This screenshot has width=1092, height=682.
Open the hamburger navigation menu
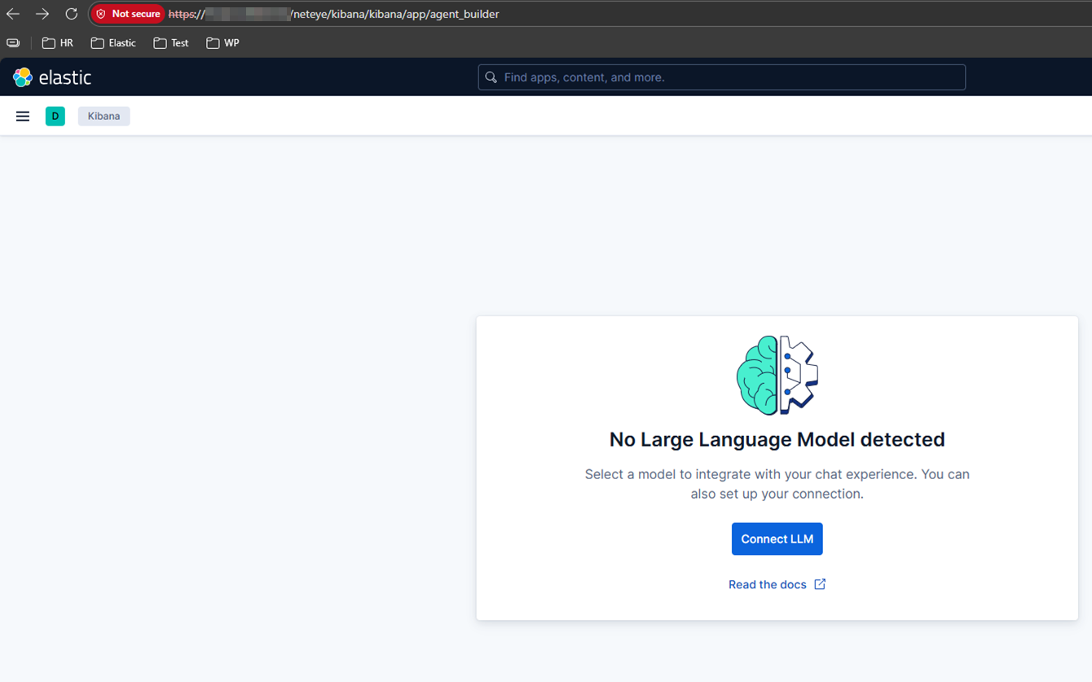pos(23,117)
